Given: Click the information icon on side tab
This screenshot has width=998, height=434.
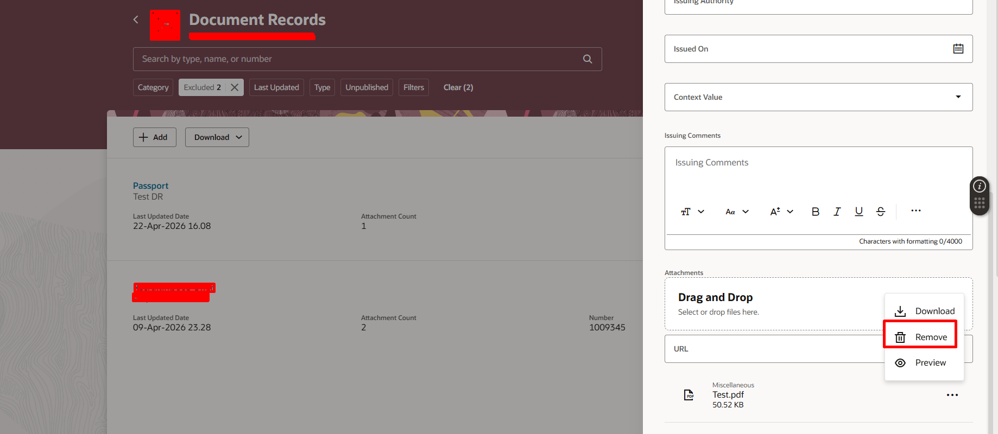Looking at the screenshot, I should [x=980, y=186].
